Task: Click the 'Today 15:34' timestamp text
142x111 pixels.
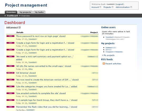Action: pyautogui.click(x=21, y=62)
